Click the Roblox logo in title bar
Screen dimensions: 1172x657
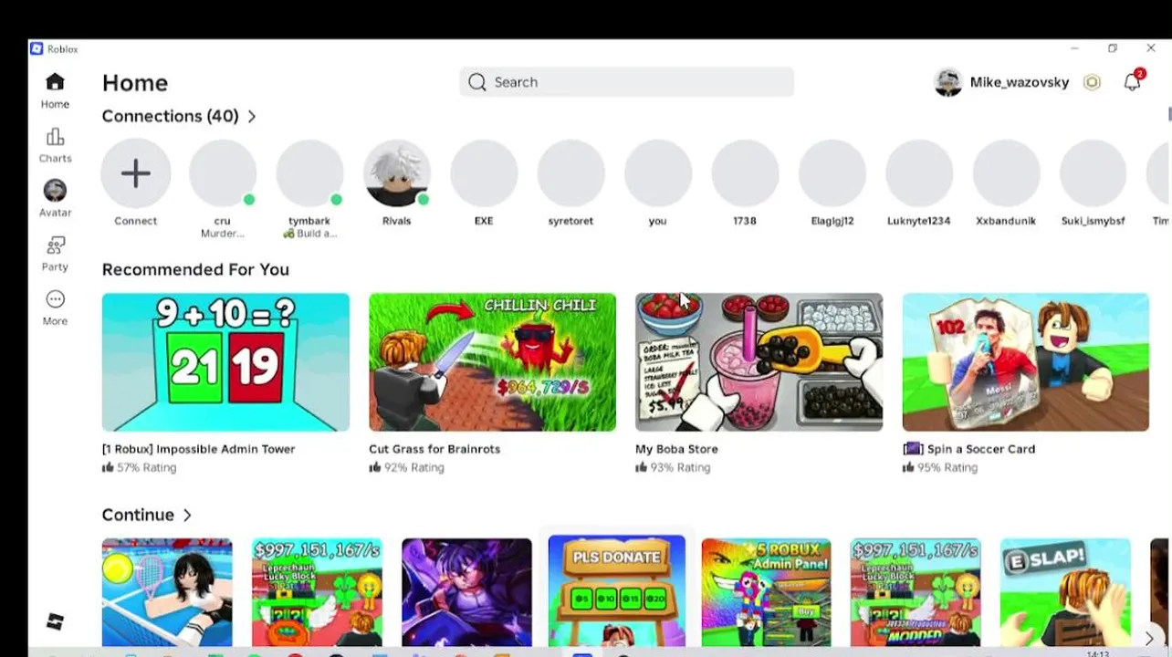point(37,48)
